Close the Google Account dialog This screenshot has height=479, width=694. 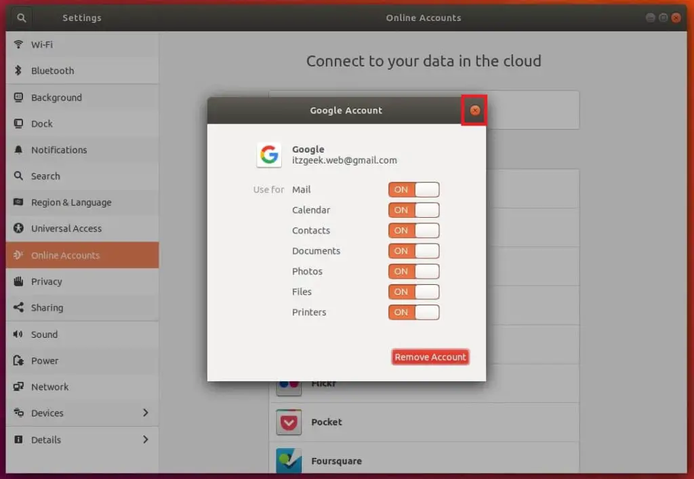(475, 111)
